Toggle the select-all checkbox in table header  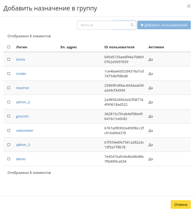coord(9,47)
